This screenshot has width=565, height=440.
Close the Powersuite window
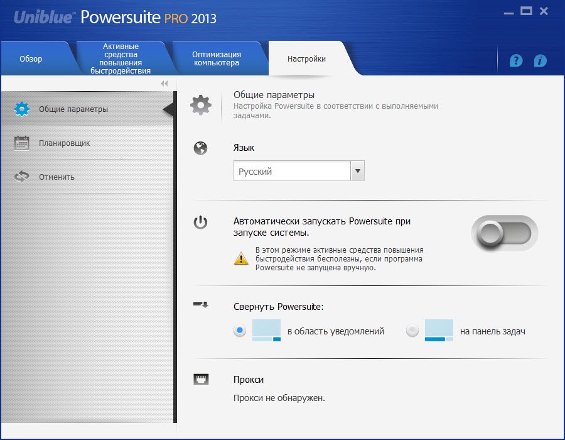coord(544,11)
